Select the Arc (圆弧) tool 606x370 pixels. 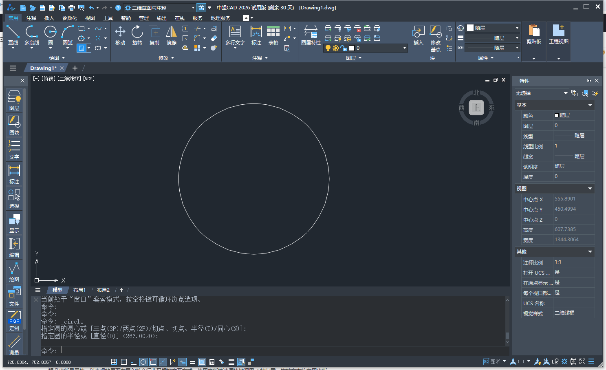click(68, 35)
